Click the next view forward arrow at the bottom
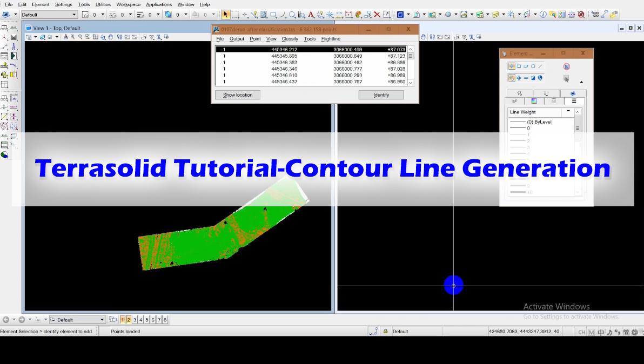This screenshot has height=364, width=644. [x=22, y=320]
